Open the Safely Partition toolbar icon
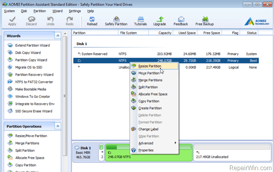Viewport: 274px width, 172px height. 116,21
